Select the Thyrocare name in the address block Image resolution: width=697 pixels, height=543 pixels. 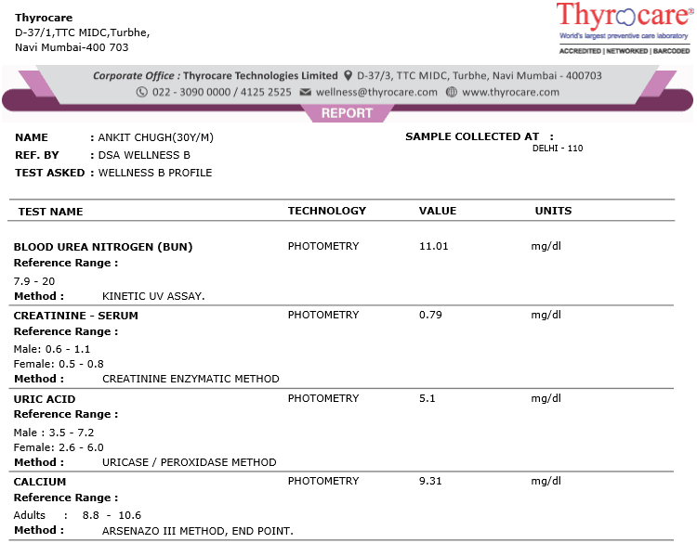coord(44,18)
